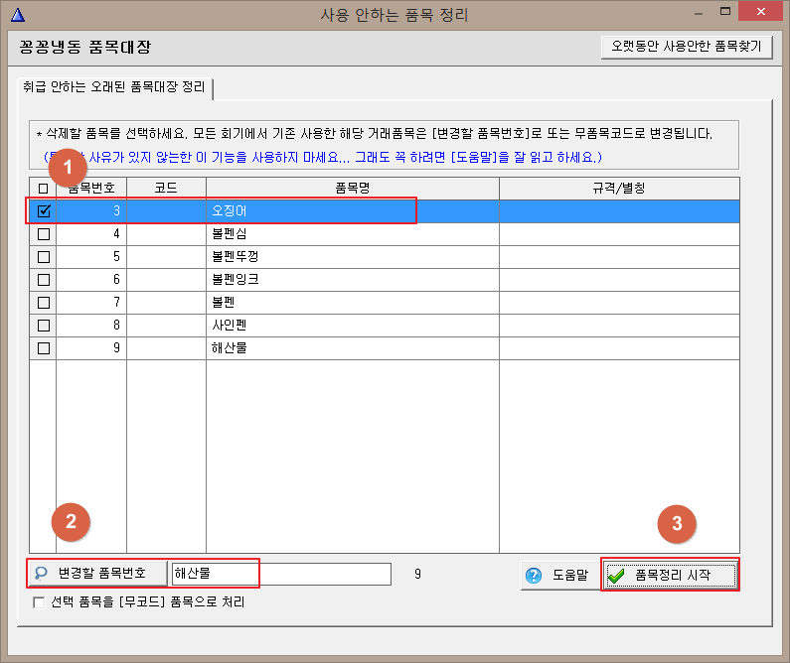The height and width of the screenshot is (663, 790).
Task: Check the box for 볼펜잉크 row
Action: pyautogui.click(x=44, y=280)
